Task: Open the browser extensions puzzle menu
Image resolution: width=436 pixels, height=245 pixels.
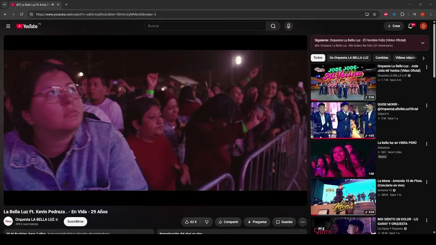Action: pos(402,14)
